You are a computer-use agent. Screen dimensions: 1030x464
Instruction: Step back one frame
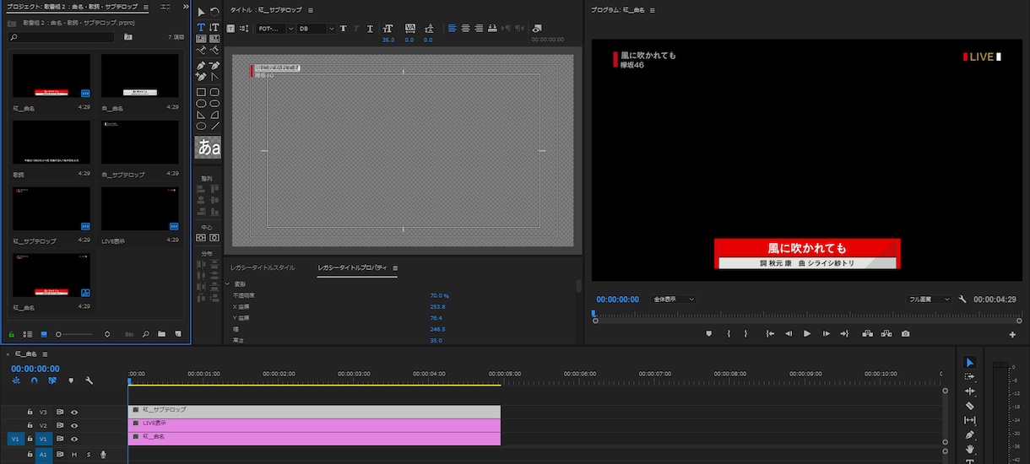point(789,333)
